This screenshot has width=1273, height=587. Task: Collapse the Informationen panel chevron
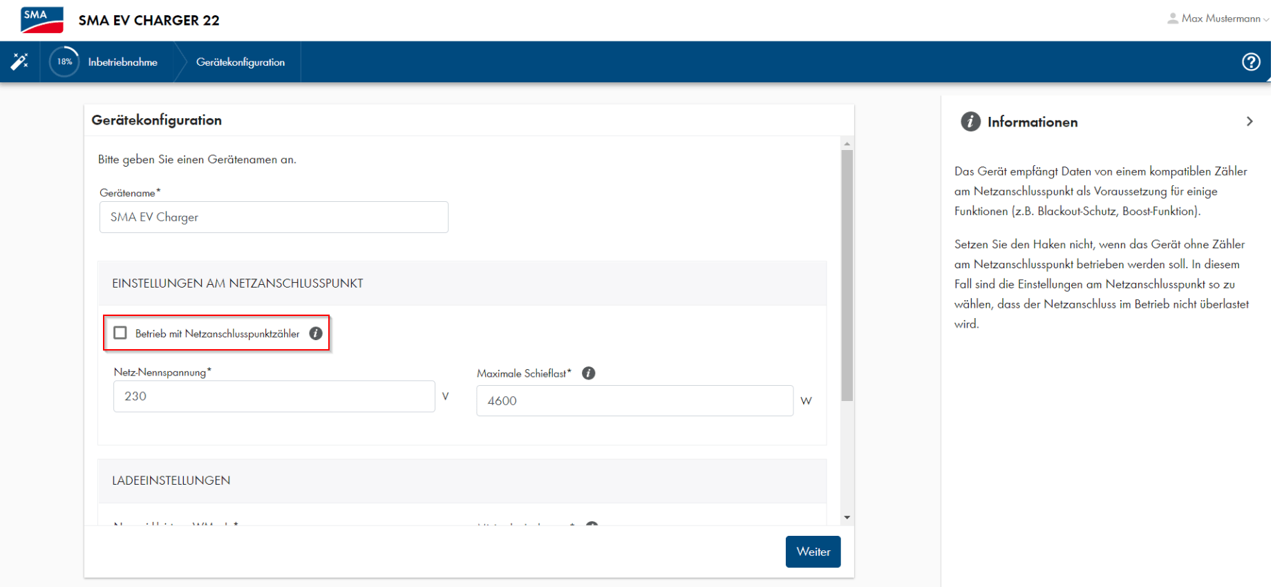coord(1250,122)
